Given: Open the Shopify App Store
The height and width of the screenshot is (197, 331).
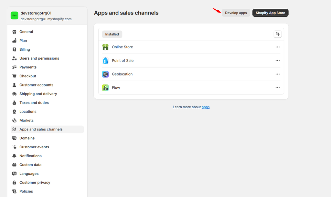Looking at the screenshot, I should [x=270, y=13].
